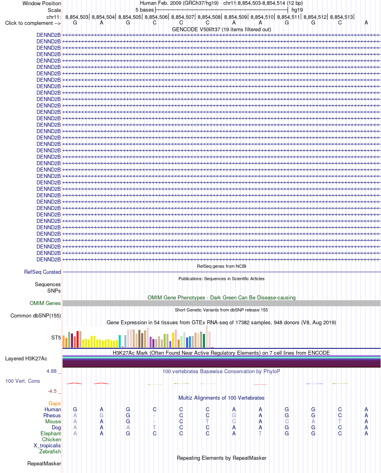
Task: Click the hg19 label beside scale bar
Action: pos(297,10)
